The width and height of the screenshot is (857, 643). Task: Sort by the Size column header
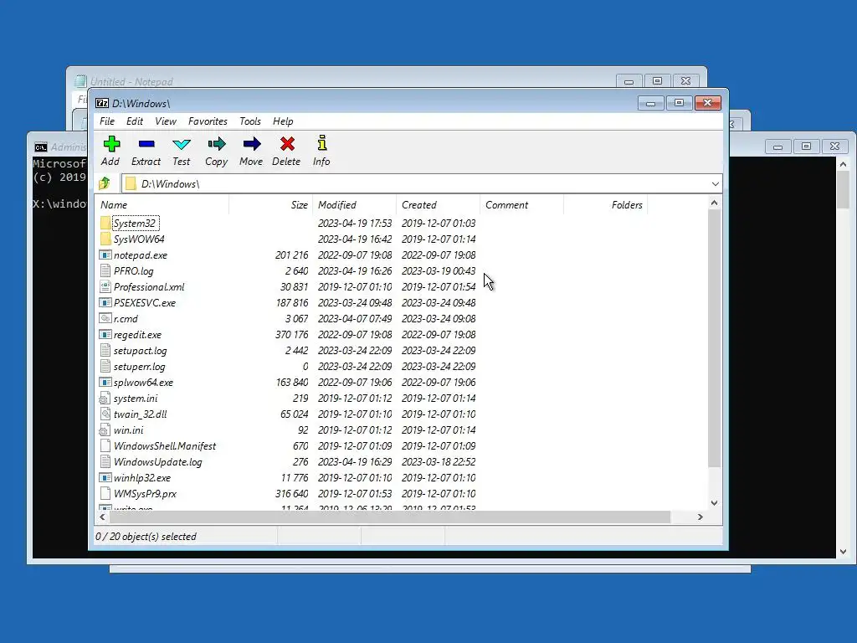pyautogui.click(x=271, y=205)
